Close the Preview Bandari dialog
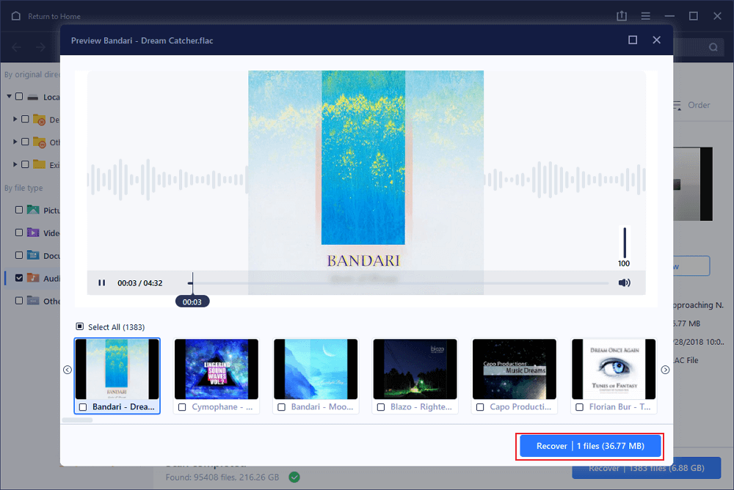Viewport: 734px width, 490px height. click(x=657, y=40)
